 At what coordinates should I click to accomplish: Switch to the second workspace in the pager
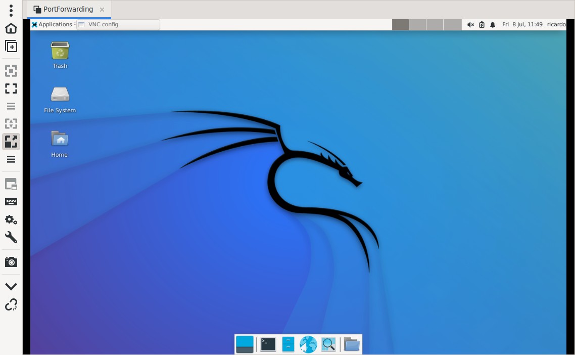418,25
